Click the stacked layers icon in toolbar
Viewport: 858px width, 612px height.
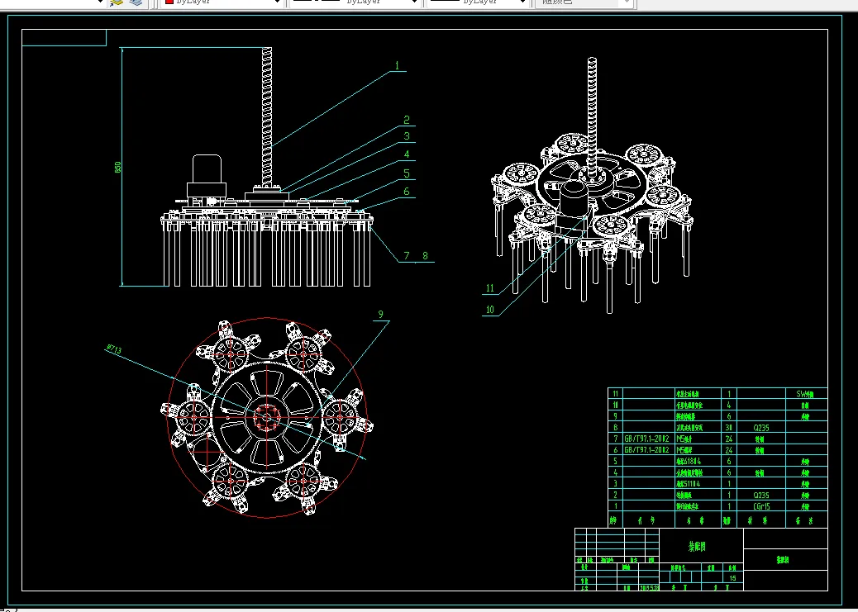pos(136,2)
